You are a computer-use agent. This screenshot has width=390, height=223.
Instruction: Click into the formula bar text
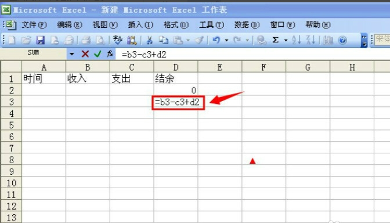click(x=252, y=54)
